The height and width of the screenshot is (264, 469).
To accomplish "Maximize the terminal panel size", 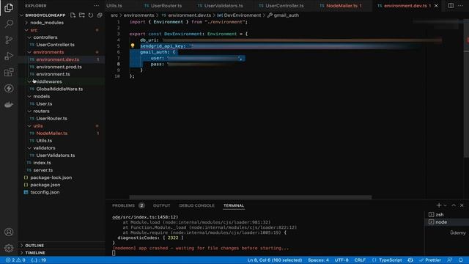I will (x=454, y=205).
